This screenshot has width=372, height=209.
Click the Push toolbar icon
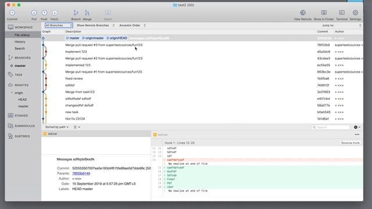coord(44,13)
